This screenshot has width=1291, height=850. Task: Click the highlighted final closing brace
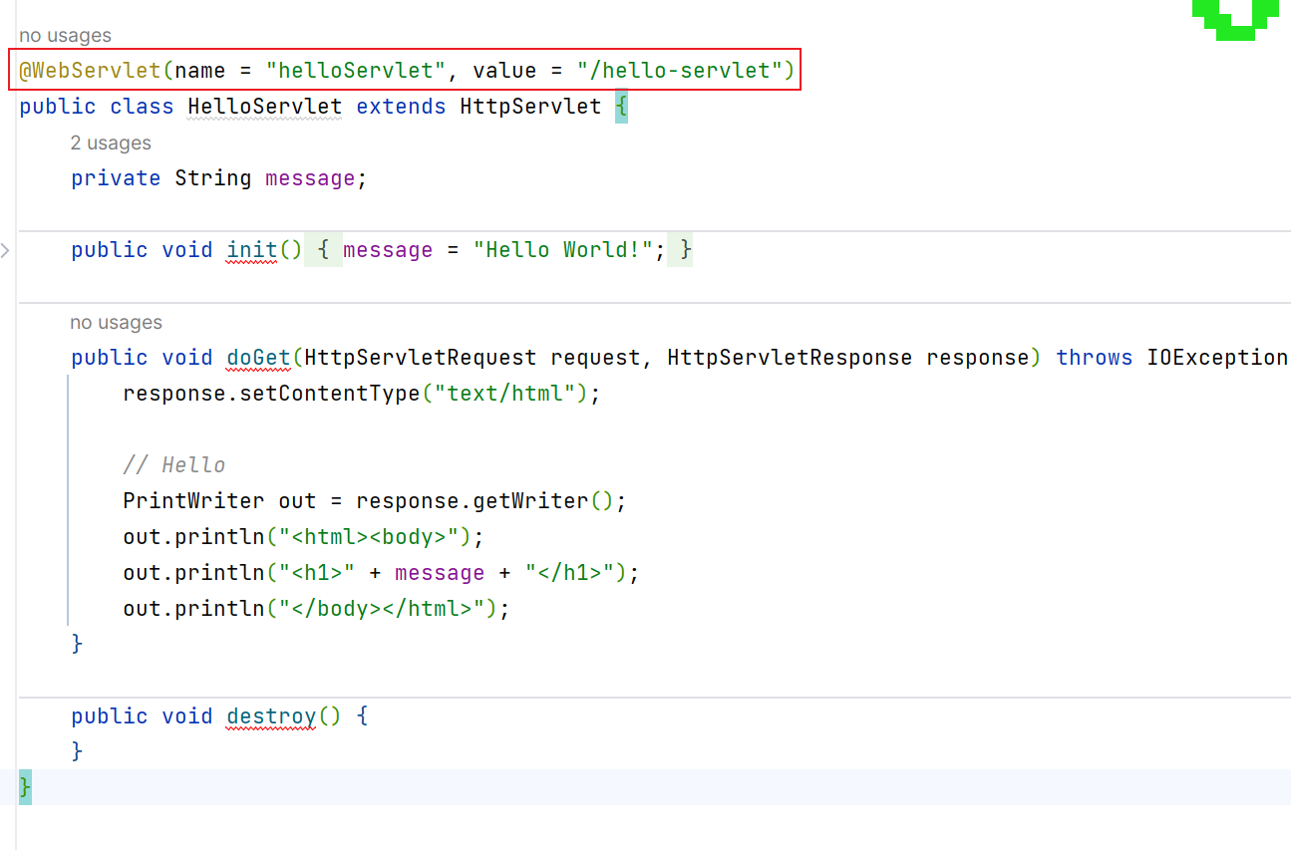(x=26, y=788)
